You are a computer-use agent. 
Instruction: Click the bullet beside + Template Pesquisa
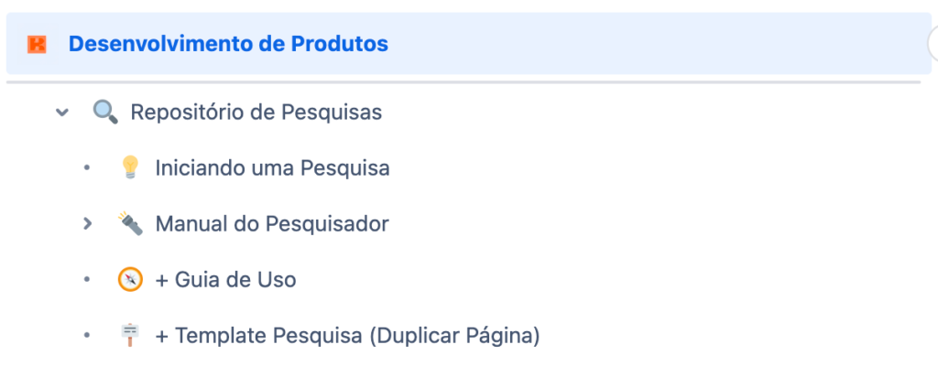[x=87, y=336]
